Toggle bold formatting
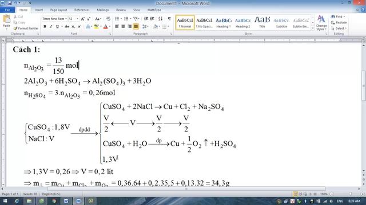 pos(45,27)
